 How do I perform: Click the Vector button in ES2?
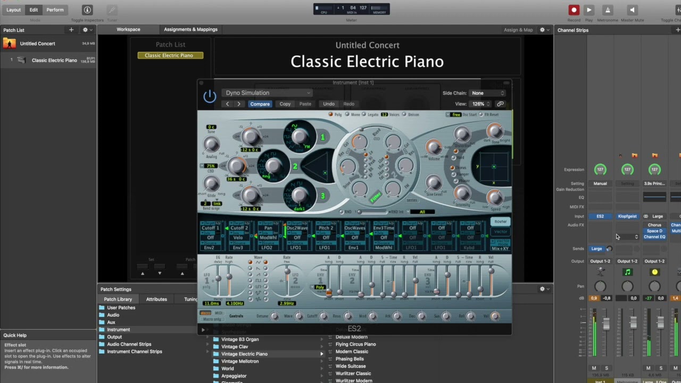click(501, 232)
